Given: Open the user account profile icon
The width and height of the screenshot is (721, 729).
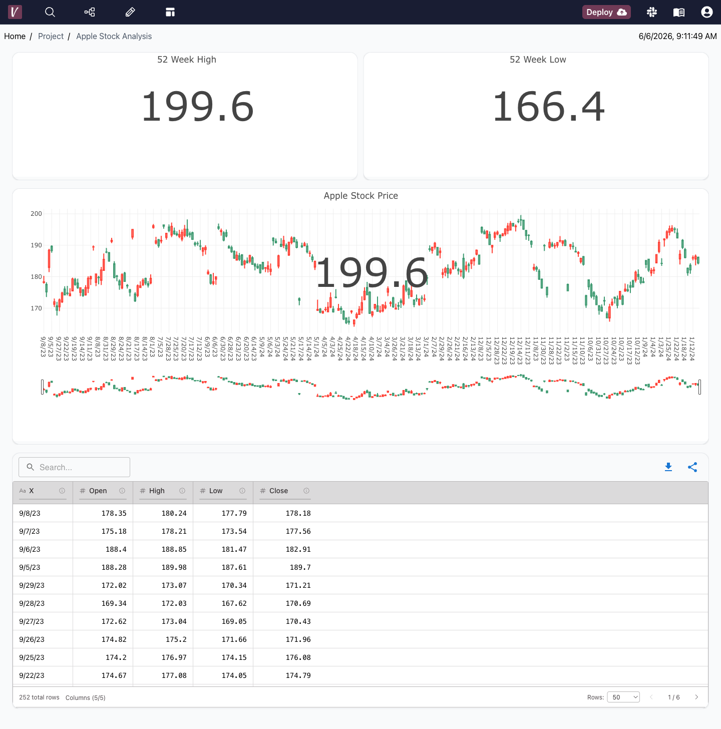Looking at the screenshot, I should tap(707, 12).
